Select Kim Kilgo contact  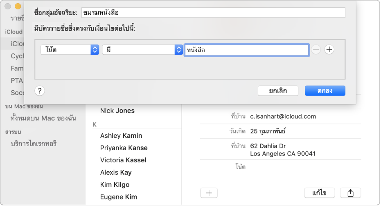(x=115, y=185)
